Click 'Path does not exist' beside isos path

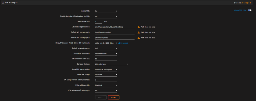pos(148,38)
